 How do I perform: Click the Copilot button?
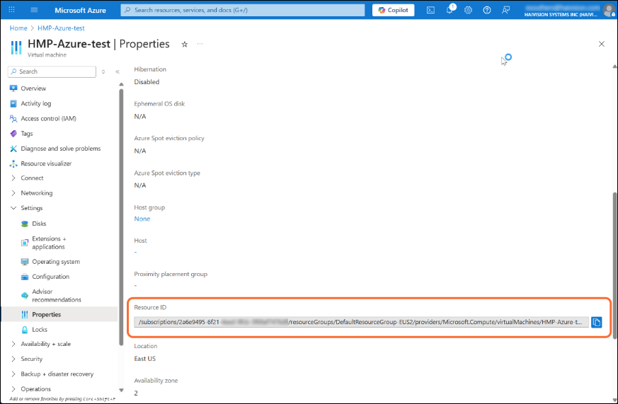[x=393, y=10]
